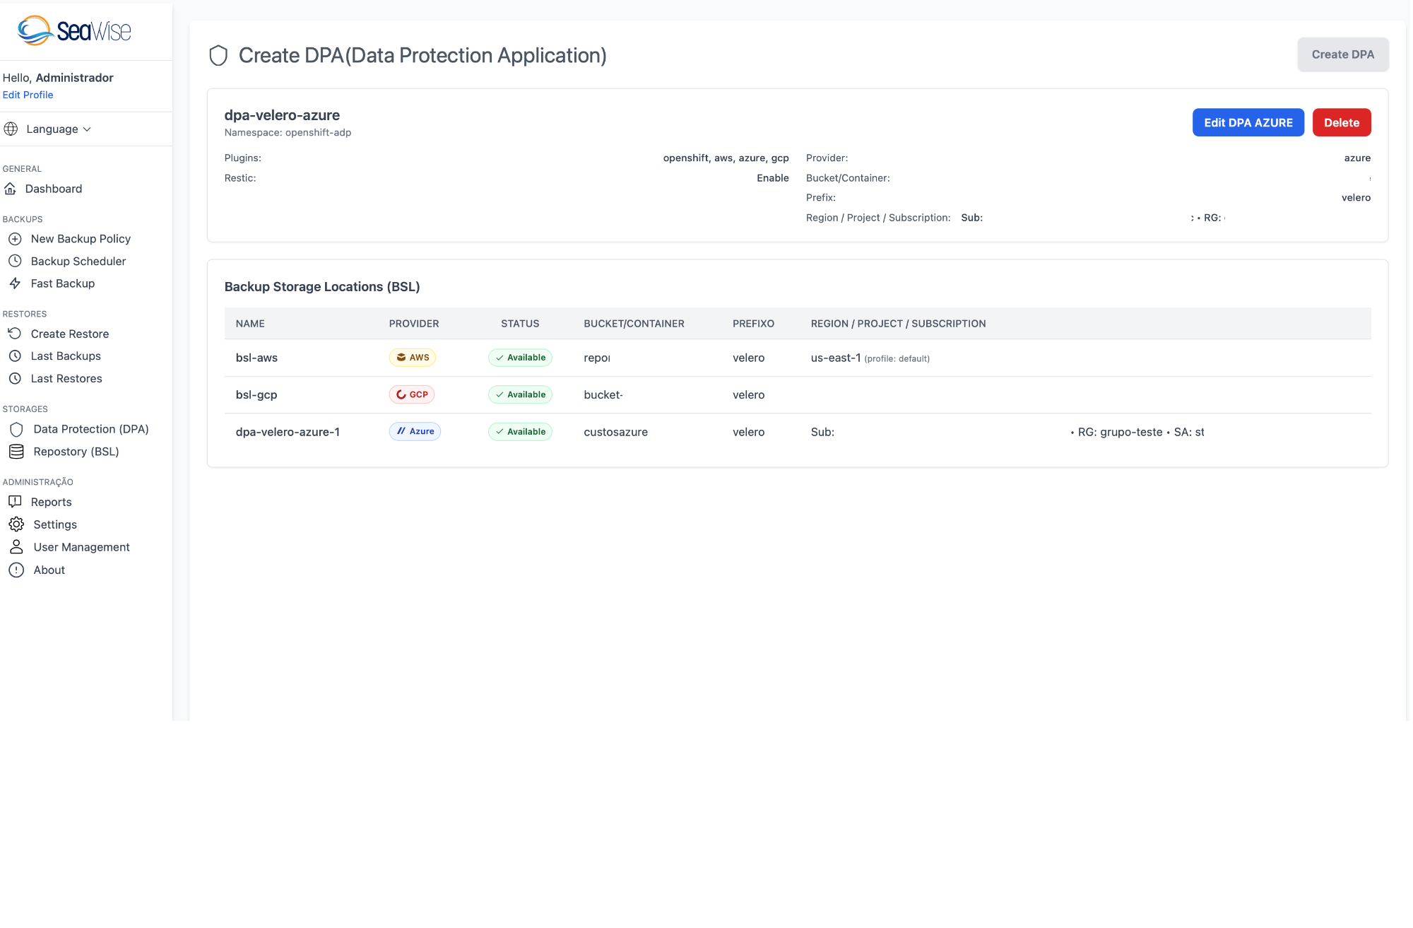Open the Reports section

[x=51, y=502]
